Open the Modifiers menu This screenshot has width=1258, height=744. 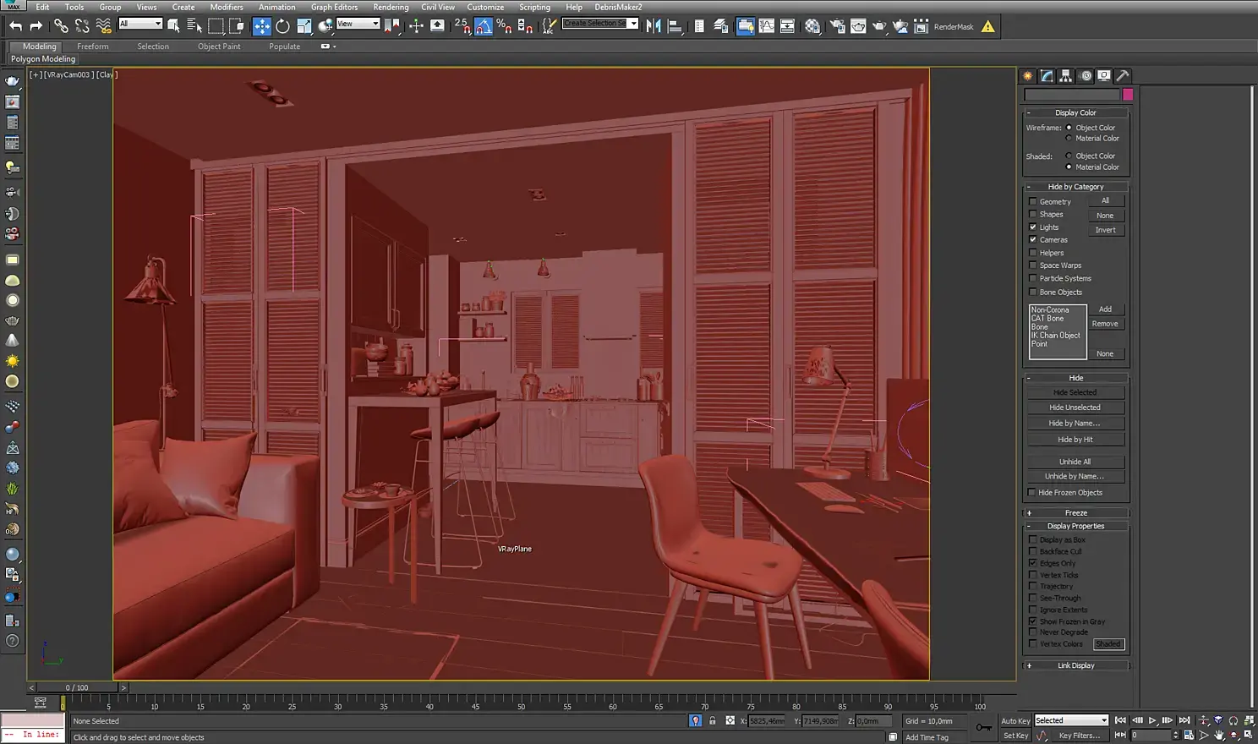pos(227,7)
